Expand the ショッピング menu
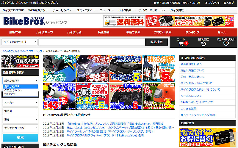Screen dimensions: 238x148 (x=62, y=10)
